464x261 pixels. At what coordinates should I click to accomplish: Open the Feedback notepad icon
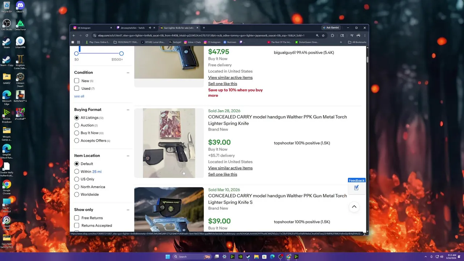coord(356,187)
